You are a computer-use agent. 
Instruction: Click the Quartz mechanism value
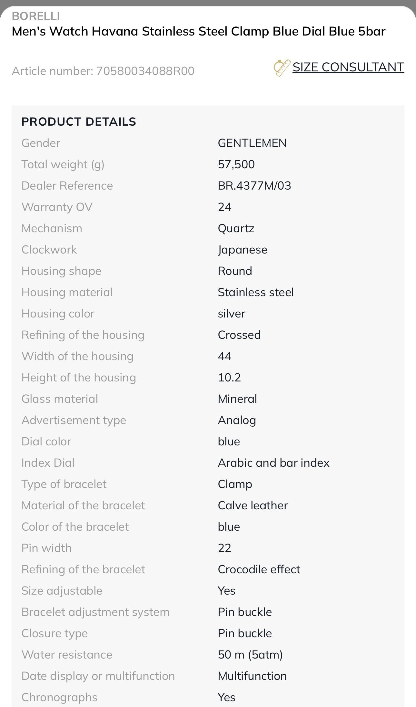click(x=236, y=228)
